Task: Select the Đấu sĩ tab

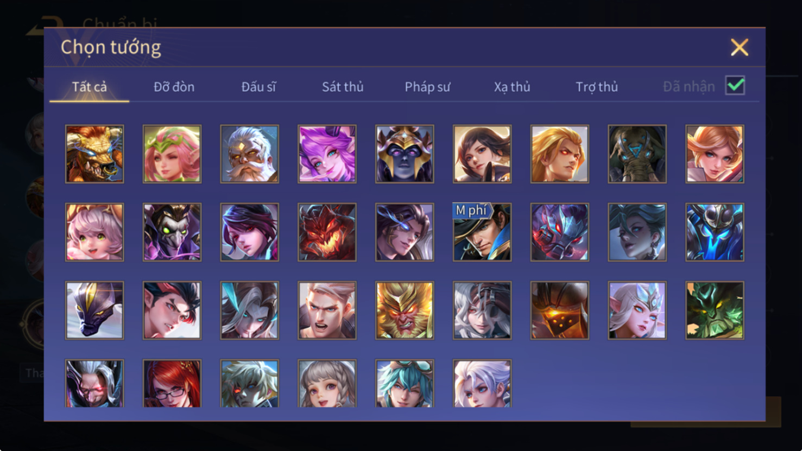Action: coord(258,87)
